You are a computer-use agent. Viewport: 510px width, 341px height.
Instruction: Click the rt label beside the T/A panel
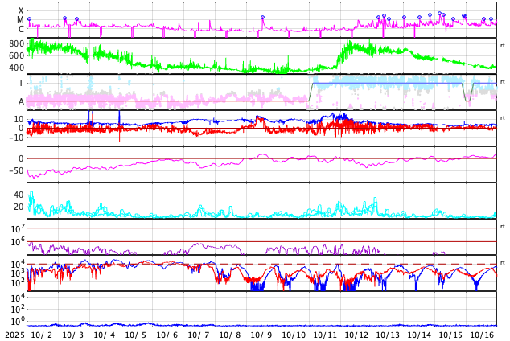pyautogui.click(x=502, y=82)
